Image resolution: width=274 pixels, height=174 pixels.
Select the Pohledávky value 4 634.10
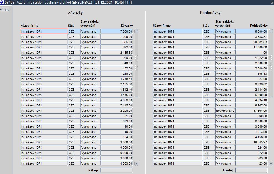pyautogui.click(x=251, y=100)
